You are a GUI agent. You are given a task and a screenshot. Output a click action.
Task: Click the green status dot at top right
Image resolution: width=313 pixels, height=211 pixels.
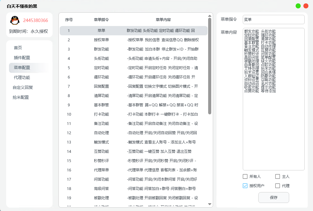coord(298,6)
